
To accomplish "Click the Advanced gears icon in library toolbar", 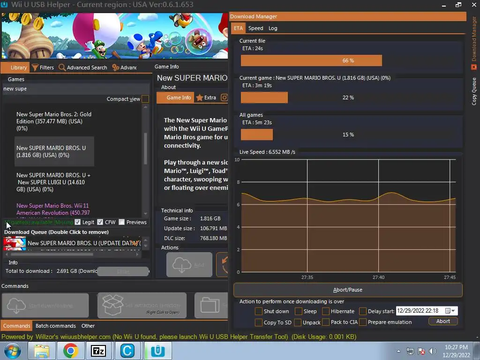I will point(115,67).
